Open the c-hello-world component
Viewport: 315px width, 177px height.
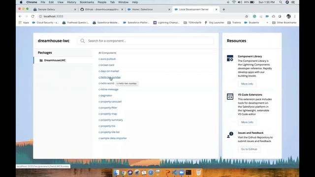[x=106, y=83]
